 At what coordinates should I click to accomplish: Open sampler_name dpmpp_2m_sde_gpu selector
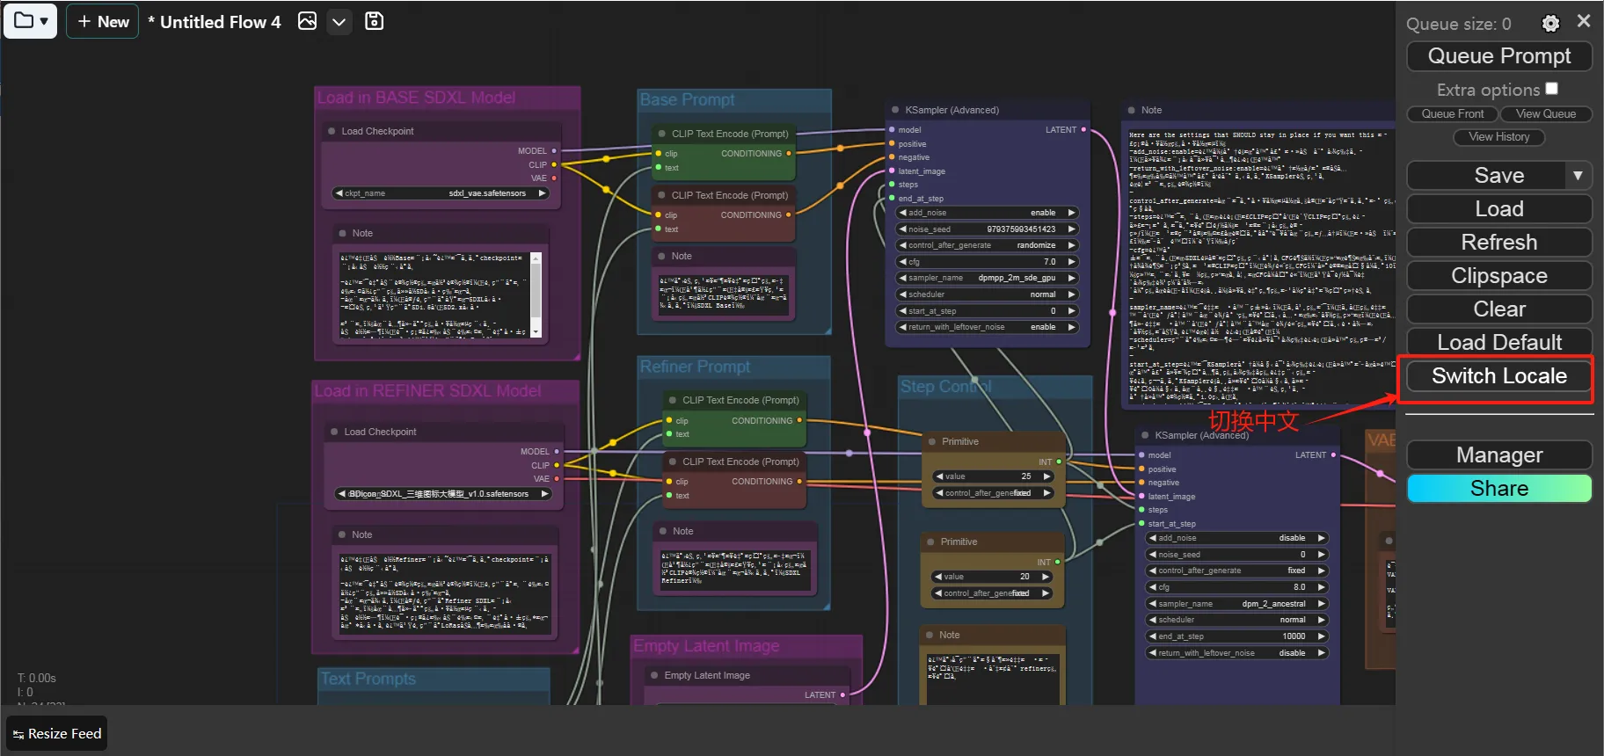click(x=985, y=278)
